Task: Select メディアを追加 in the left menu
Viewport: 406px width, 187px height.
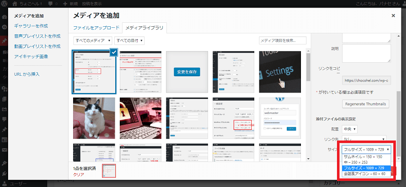Action: pos(29,16)
